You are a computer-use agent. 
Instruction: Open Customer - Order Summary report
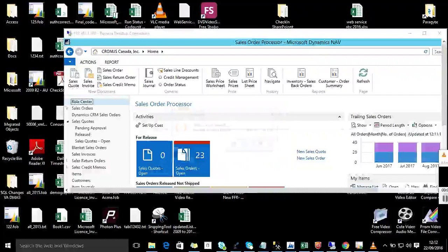[334, 78]
